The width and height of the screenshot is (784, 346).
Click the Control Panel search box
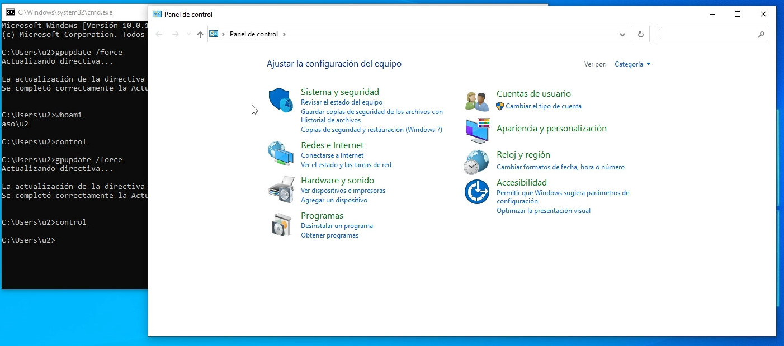coord(707,34)
